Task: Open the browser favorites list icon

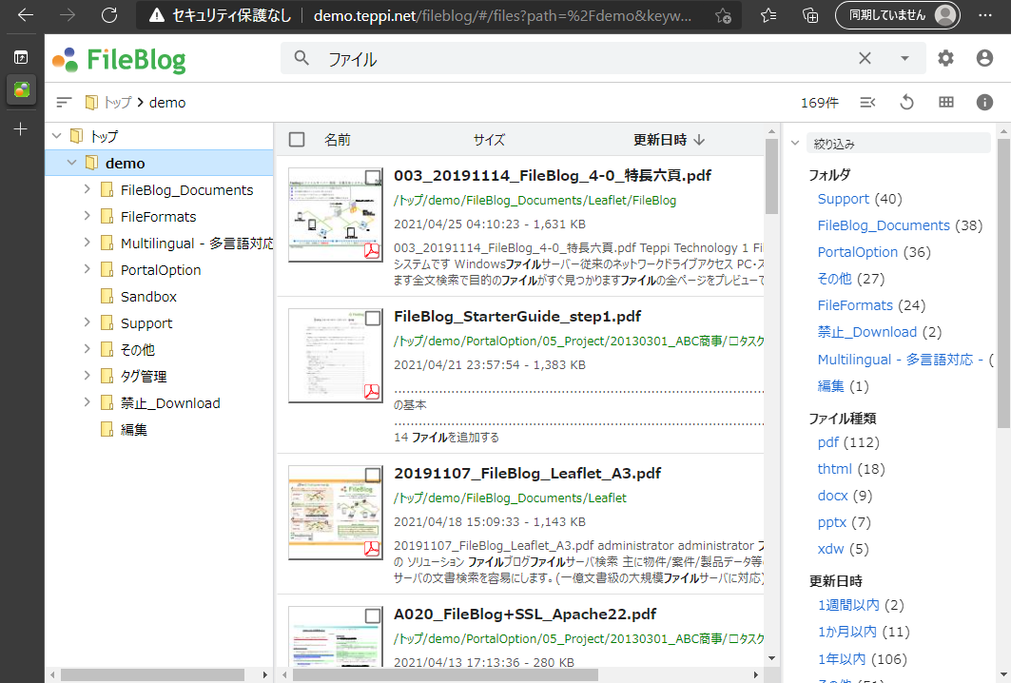Action: [x=768, y=15]
